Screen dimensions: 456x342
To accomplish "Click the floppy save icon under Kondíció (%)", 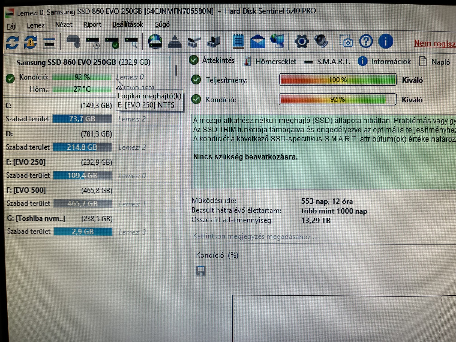I will tap(201, 271).
